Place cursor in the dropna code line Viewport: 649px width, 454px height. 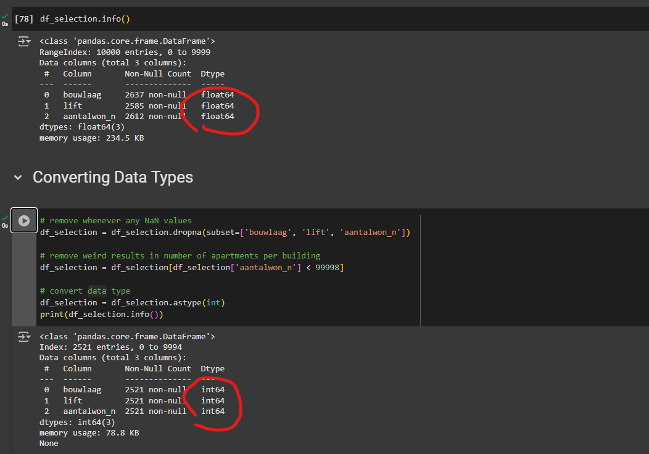225,232
